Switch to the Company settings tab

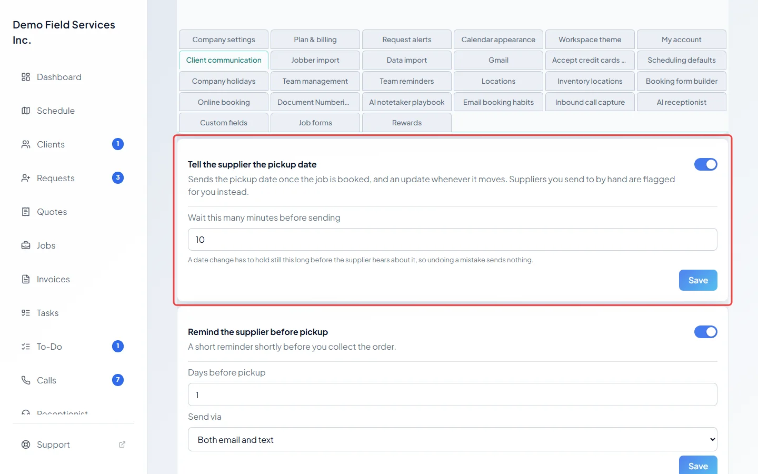(x=224, y=39)
